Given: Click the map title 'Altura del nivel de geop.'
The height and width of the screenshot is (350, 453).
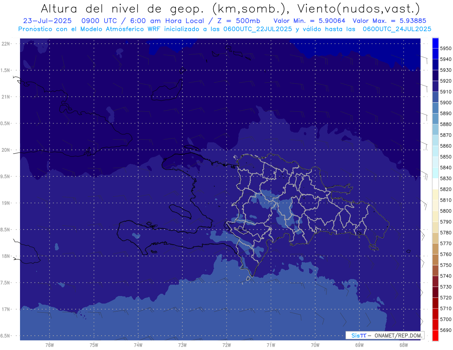Looking at the screenshot, I should point(123,8).
